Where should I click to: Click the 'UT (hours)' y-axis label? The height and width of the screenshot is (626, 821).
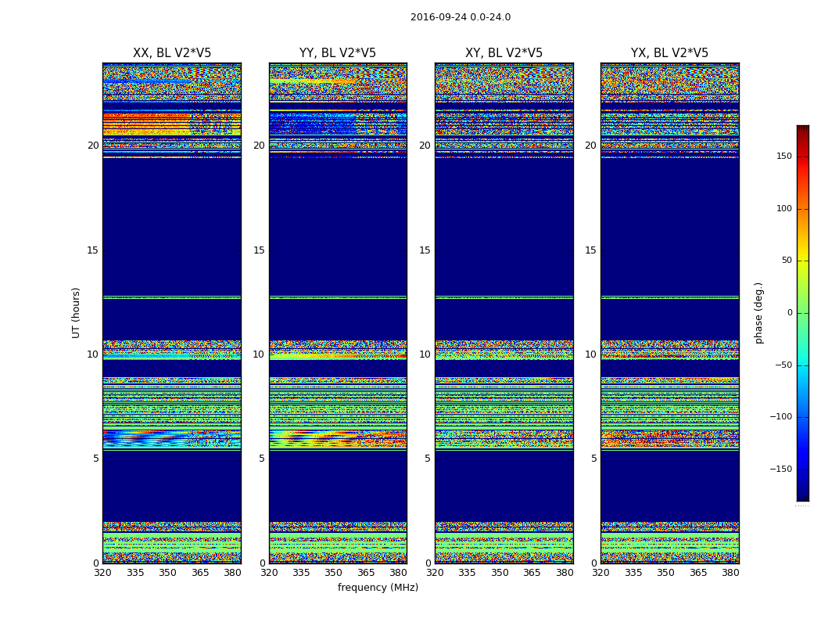click(x=77, y=312)
